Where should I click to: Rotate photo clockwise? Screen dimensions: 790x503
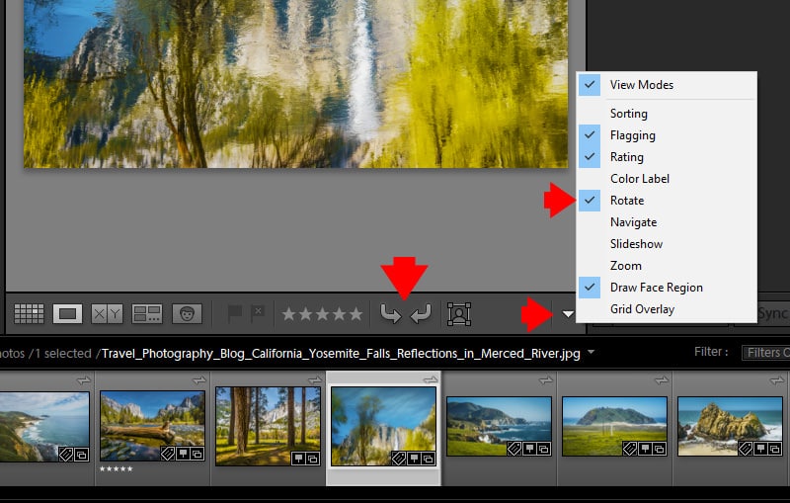point(421,314)
